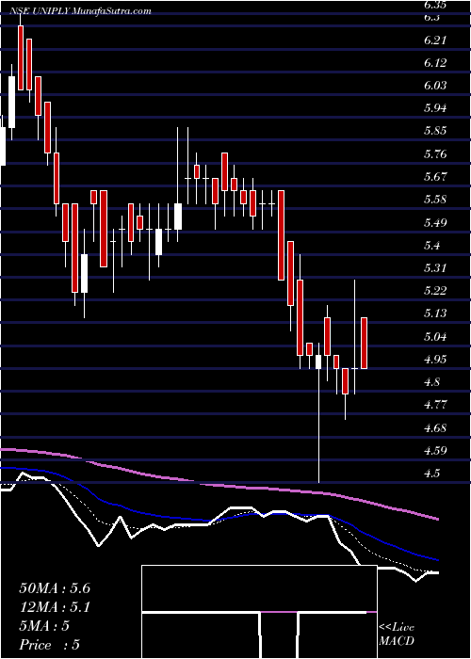
Task: Click the NSE UNIPLY MunafaSutra.com title text
Action: (80, 11)
